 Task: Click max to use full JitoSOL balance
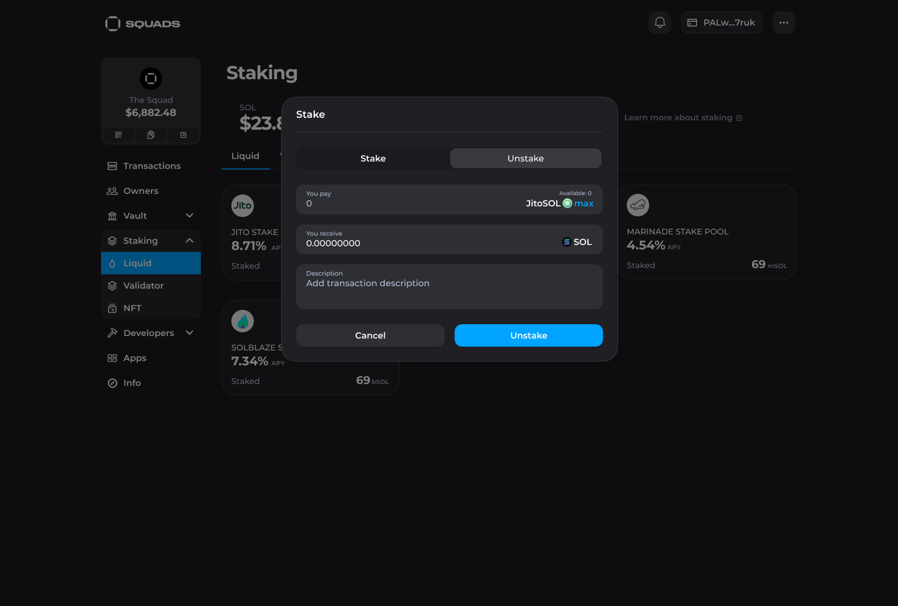coord(584,203)
